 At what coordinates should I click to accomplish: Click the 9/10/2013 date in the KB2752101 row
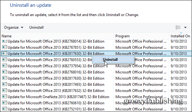[179, 109]
